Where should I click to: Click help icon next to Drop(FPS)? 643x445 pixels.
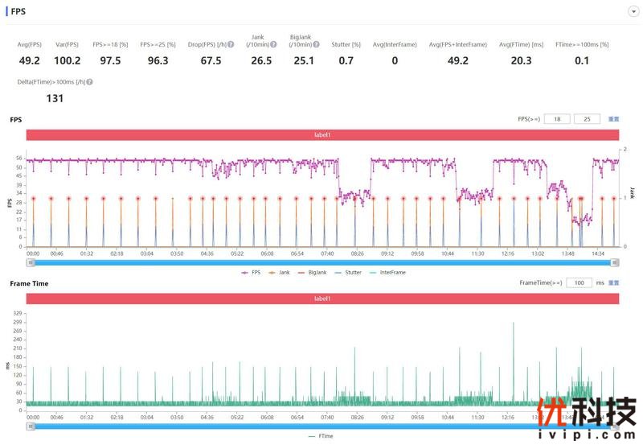point(231,45)
